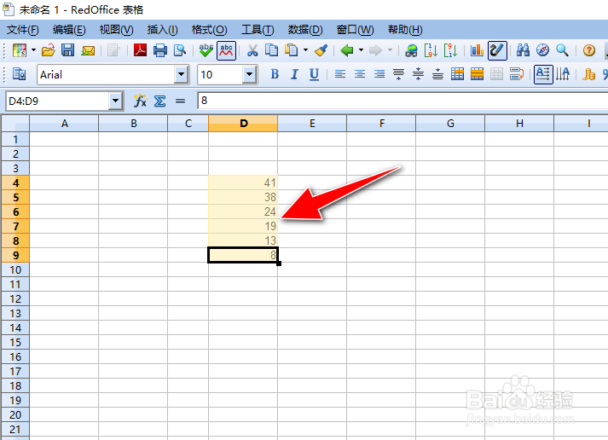Click the open file folder icon
Screen dimensions: 608x440
pos(48,50)
